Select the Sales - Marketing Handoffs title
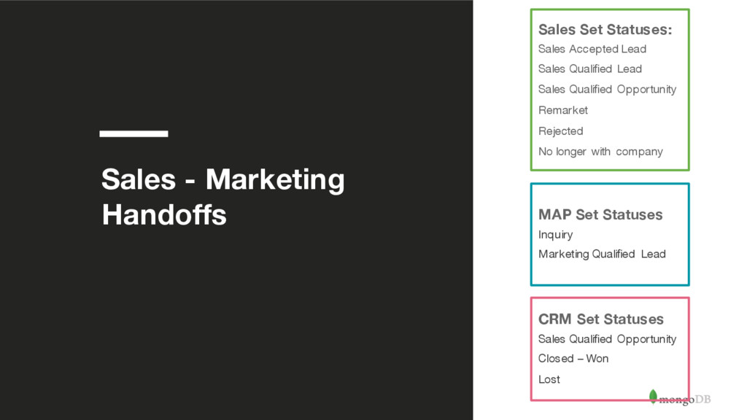Image resolution: width=747 pixels, height=420 pixels. click(223, 197)
